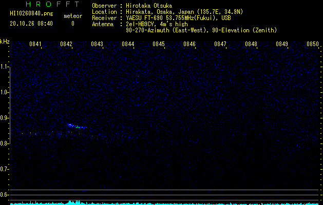Click the 0.7 kHz frequency label

coord(4,169)
